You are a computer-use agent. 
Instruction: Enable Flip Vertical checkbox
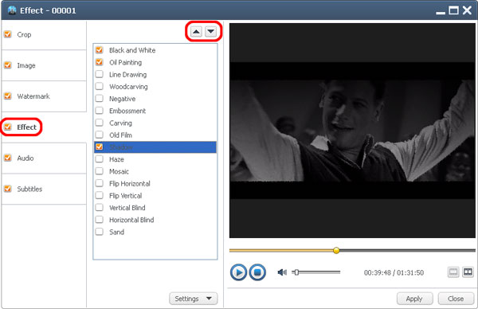click(99, 195)
